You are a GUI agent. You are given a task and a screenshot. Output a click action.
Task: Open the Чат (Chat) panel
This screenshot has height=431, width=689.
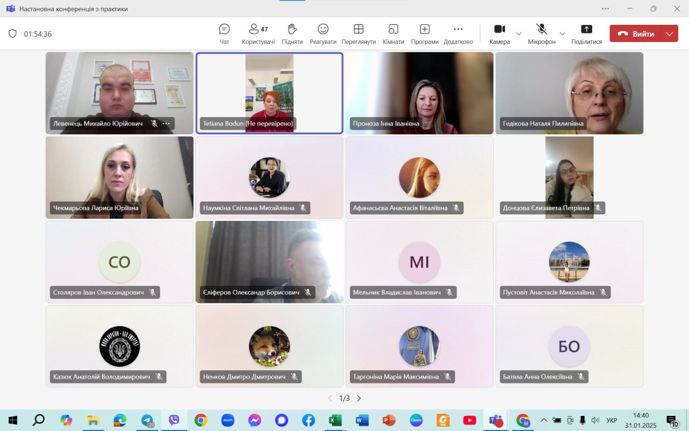[x=224, y=33]
